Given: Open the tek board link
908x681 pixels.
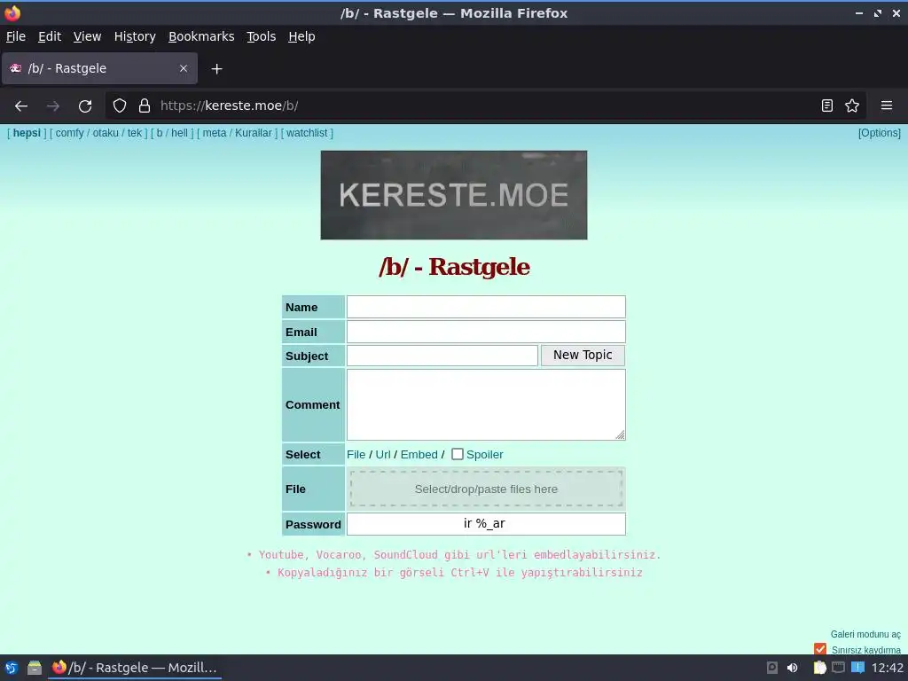Looking at the screenshot, I should click(135, 133).
